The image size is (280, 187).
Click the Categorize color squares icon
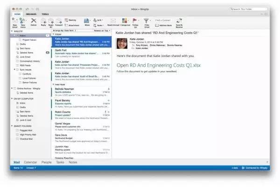coord(125,21)
